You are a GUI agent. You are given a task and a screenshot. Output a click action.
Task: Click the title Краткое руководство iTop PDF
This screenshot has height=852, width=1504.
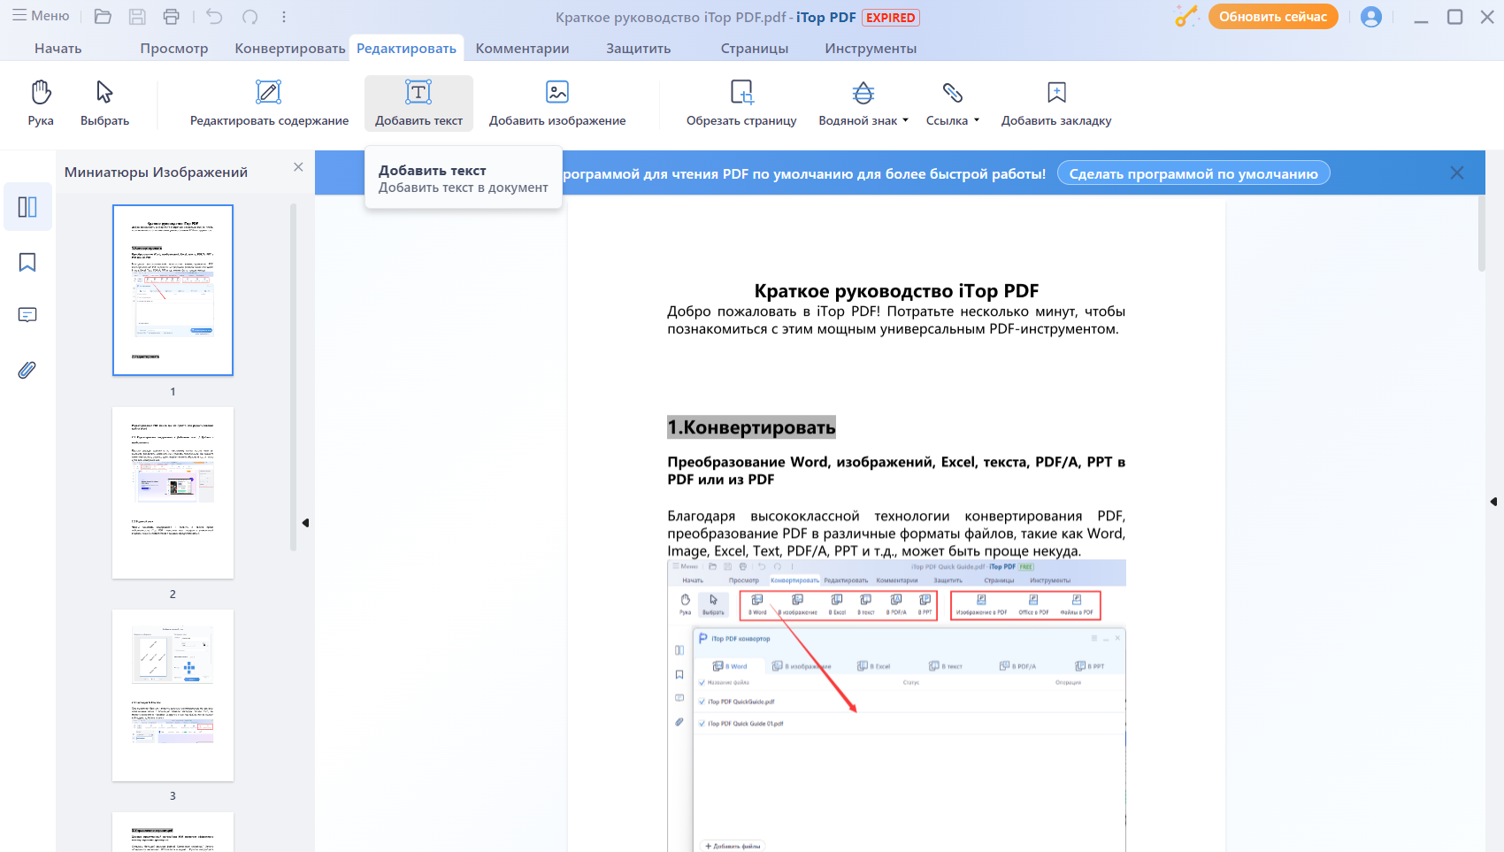click(x=896, y=291)
